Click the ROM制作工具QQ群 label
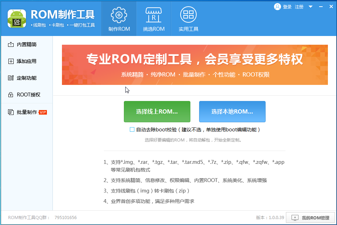 pyautogui.click(x=29, y=218)
